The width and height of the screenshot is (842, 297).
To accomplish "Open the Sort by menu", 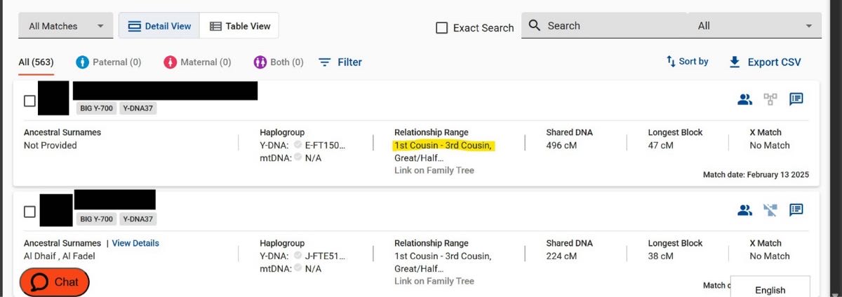I will 687,62.
